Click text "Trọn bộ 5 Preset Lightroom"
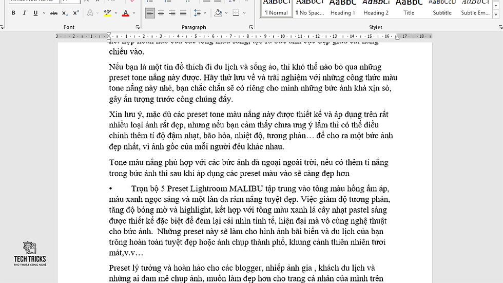 [x=179, y=188]
